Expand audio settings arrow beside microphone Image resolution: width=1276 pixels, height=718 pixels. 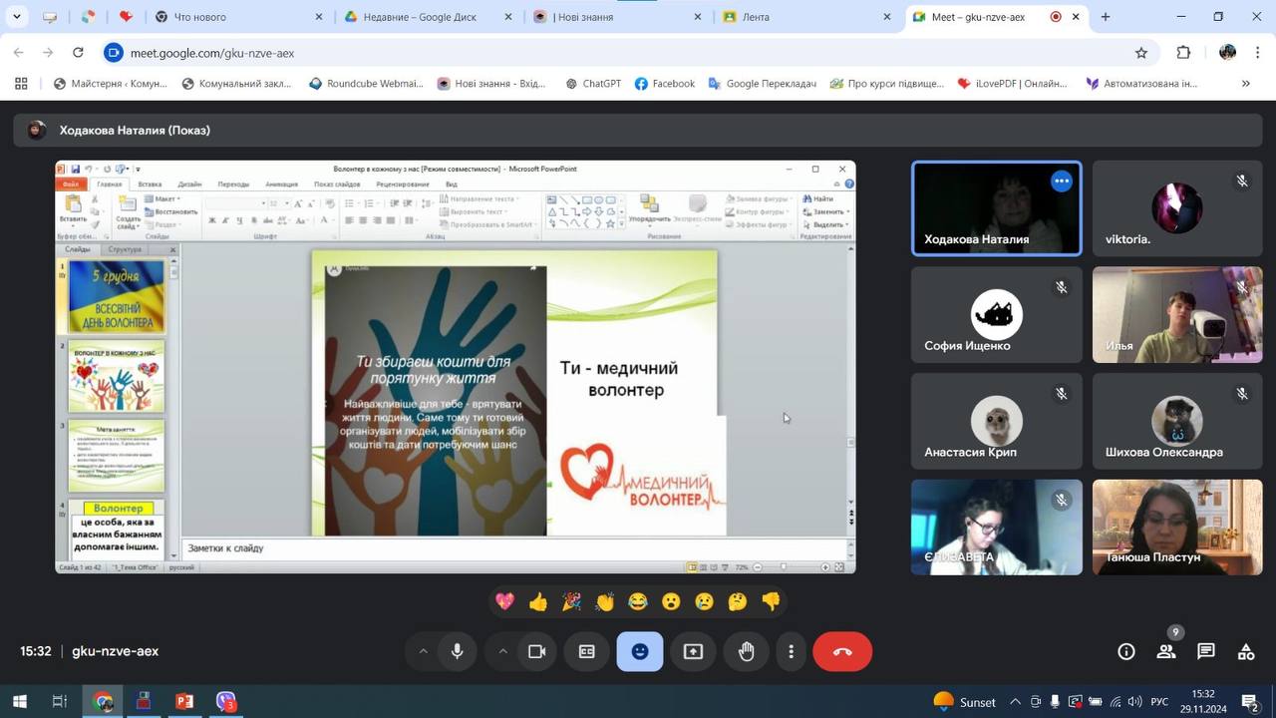click(423, 651)
